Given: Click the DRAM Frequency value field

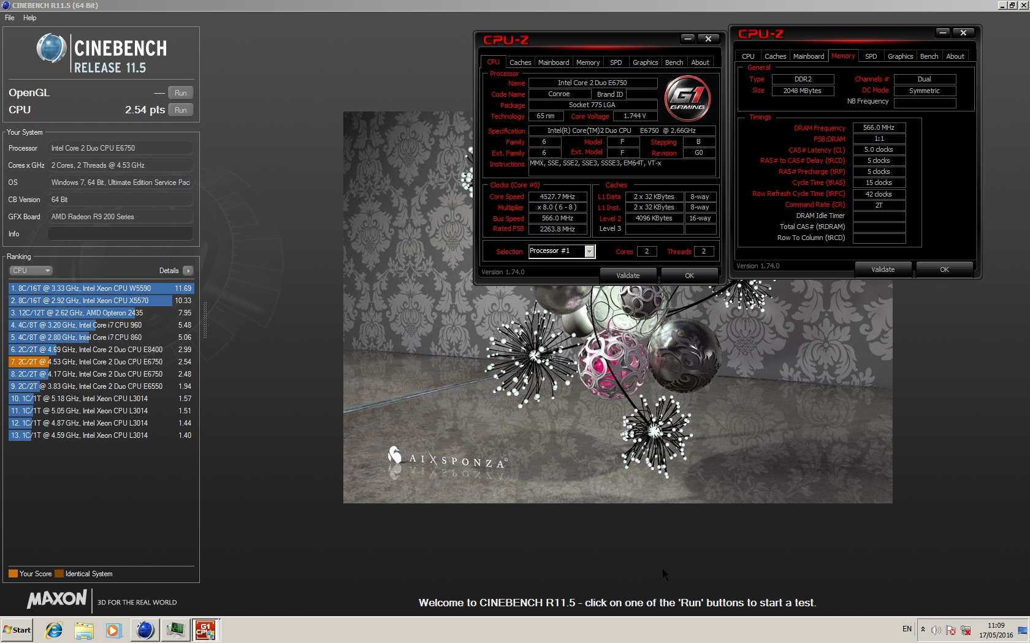Looking at the screenshot, I should [x=879, y=128].
